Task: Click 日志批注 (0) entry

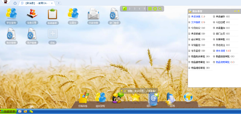Action: [223, 45]
